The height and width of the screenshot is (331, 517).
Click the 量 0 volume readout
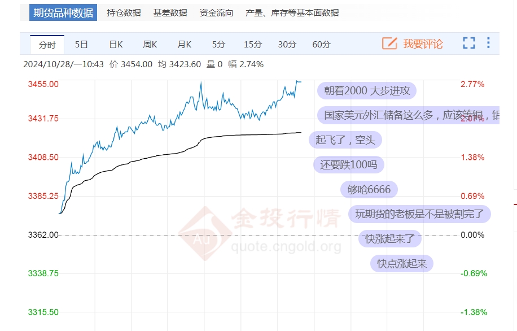(214, 64)
